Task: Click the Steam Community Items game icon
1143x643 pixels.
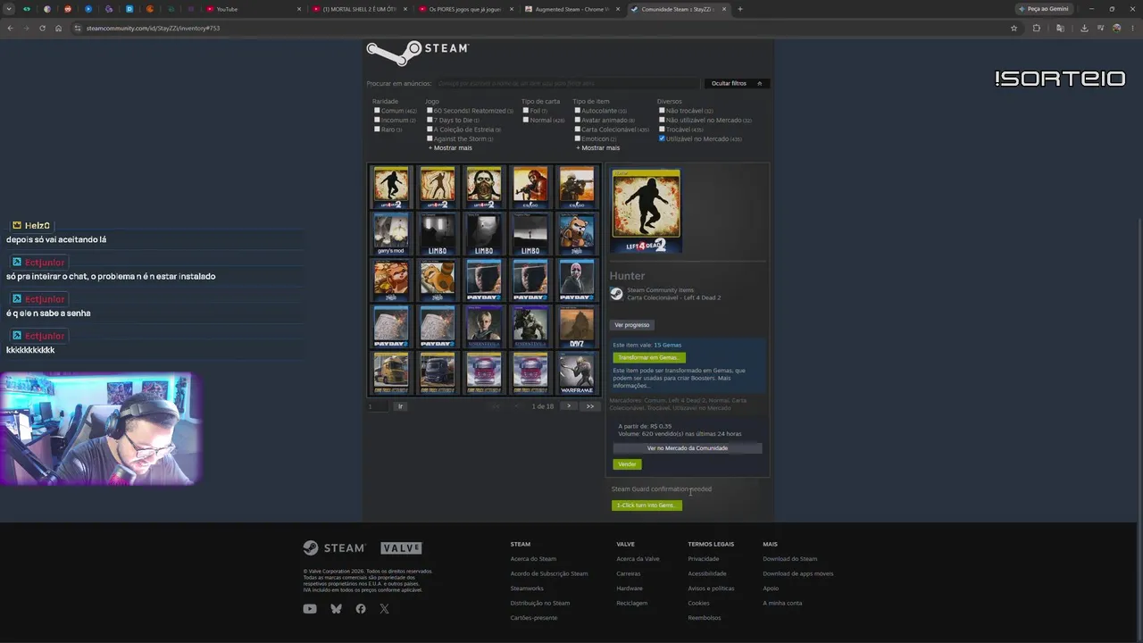Action: [x=616, y=294]
